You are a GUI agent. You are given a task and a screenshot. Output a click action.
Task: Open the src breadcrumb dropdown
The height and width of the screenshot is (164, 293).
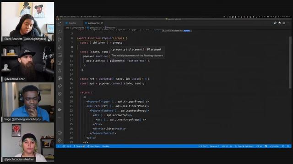coord(67,28)
